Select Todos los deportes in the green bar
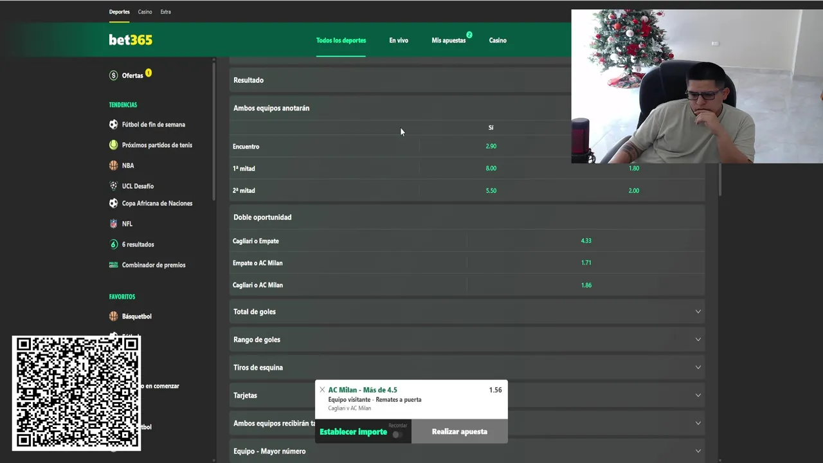Viewport: 823px width, 463px height. 341,41
